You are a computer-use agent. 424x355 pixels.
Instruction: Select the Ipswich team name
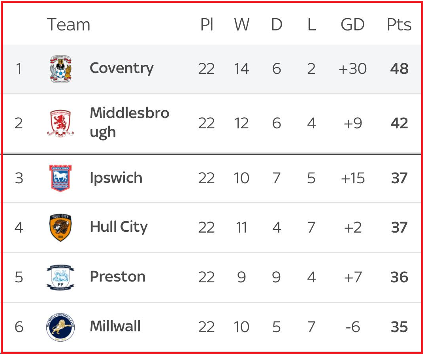click(x=116, y=178)
